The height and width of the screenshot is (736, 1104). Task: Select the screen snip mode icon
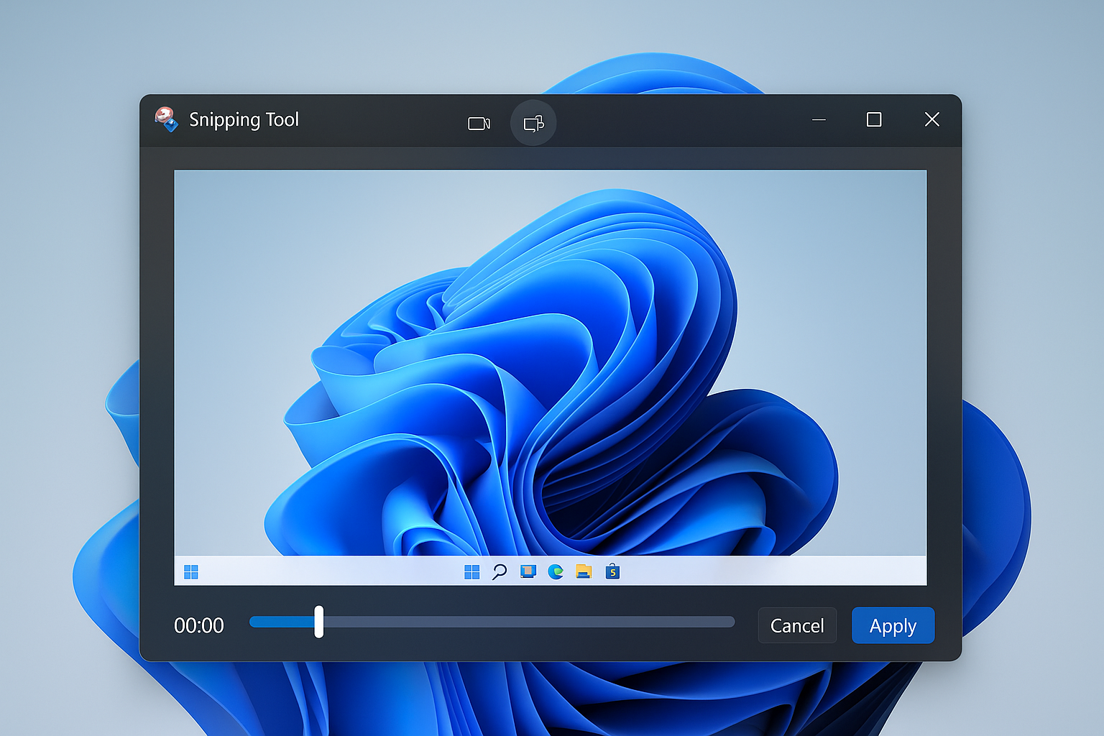click(533, 124)
